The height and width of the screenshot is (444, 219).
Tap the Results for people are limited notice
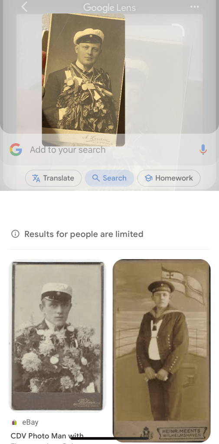pos(84,234)
